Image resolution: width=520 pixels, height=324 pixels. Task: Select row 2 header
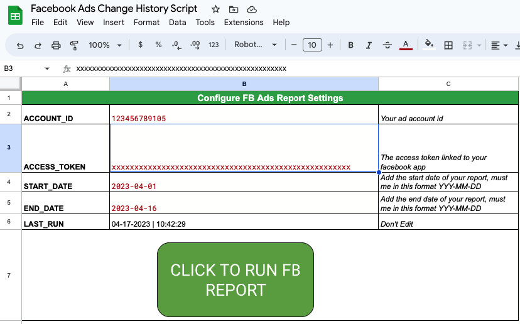pos(9,114)
